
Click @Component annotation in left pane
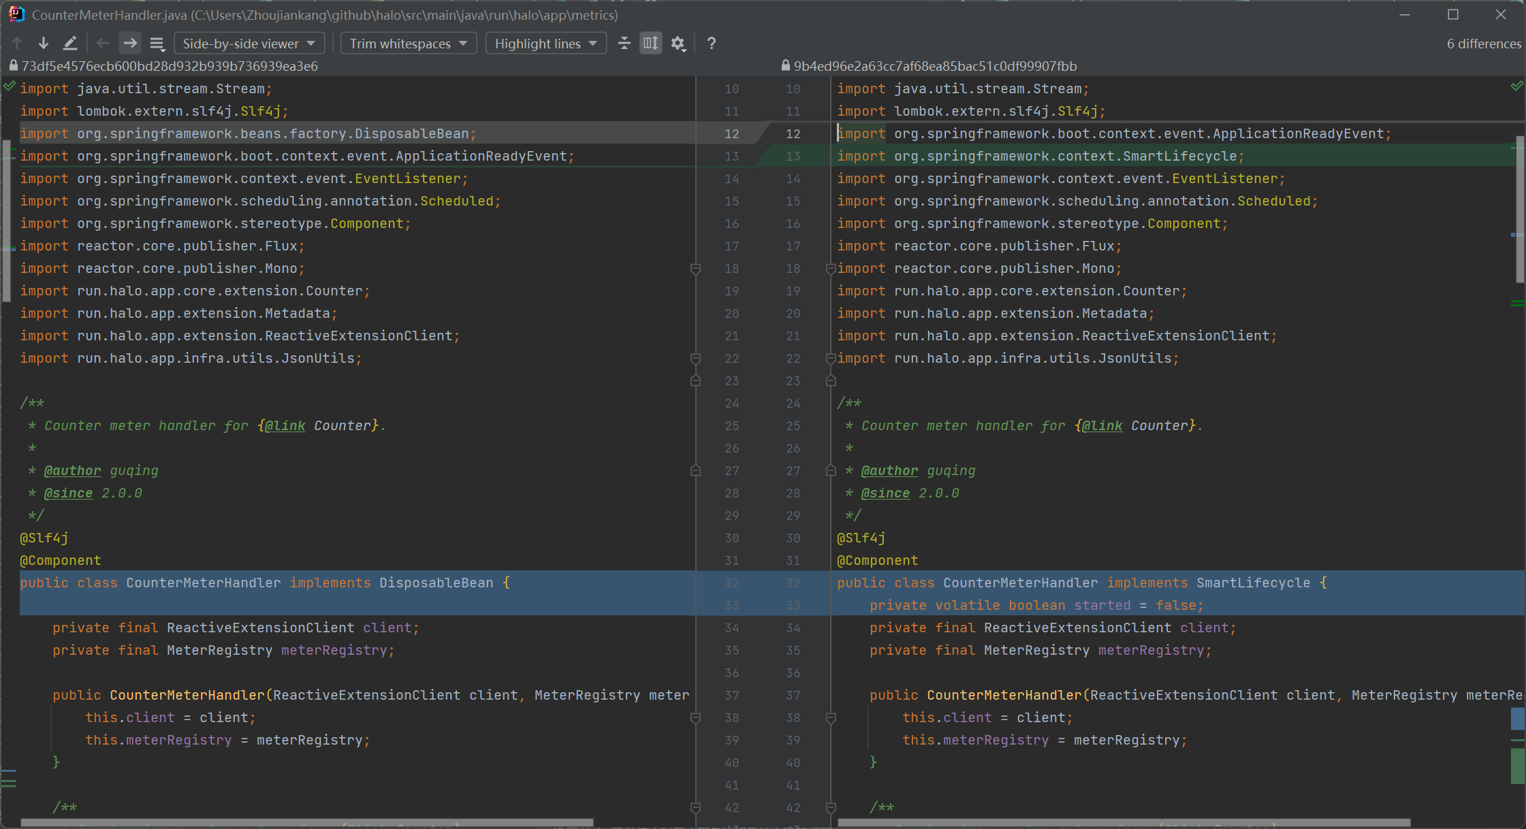tap(61, 560)
